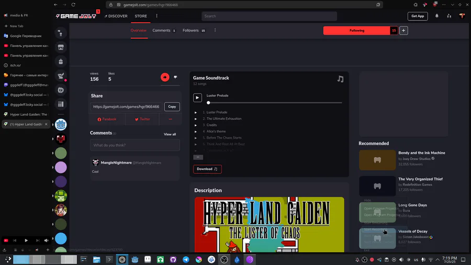Image resolution: width=471 pixels, height=265 pixels.
Task: Switch to Google Переводчик tab
Action: (x=26, y=36)
